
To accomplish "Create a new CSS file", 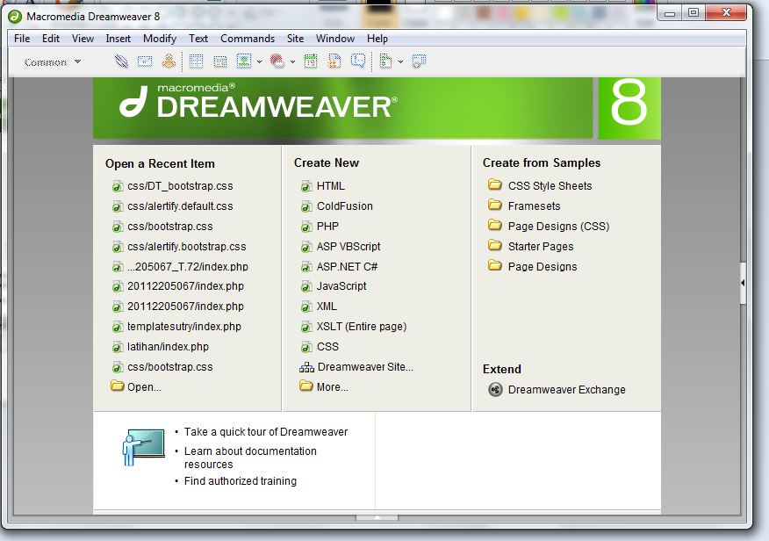I will pyautogui.click(x=327, y=347).
